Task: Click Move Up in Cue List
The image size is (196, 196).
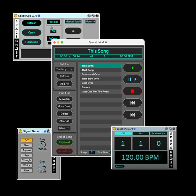Action: tap(64, 99)
